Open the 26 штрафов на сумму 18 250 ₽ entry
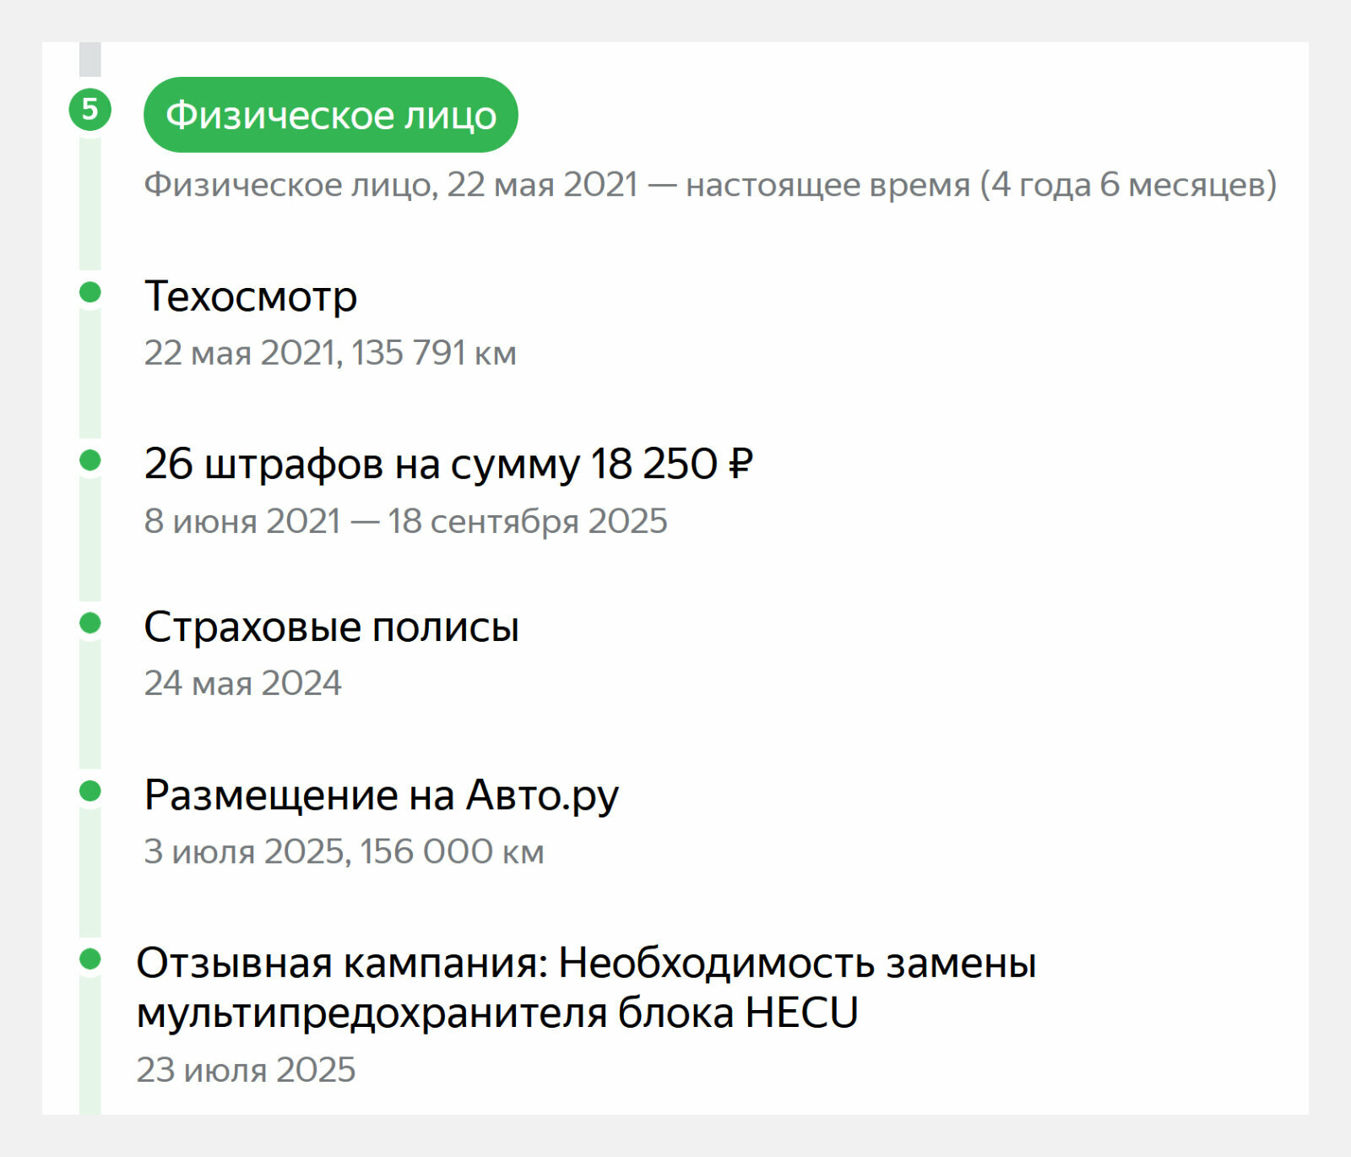The image size is (1351, 1157). [448, 464]
